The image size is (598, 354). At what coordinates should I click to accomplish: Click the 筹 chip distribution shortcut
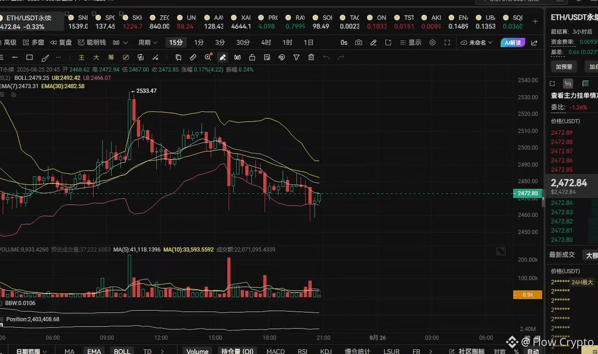click(111, 58)
